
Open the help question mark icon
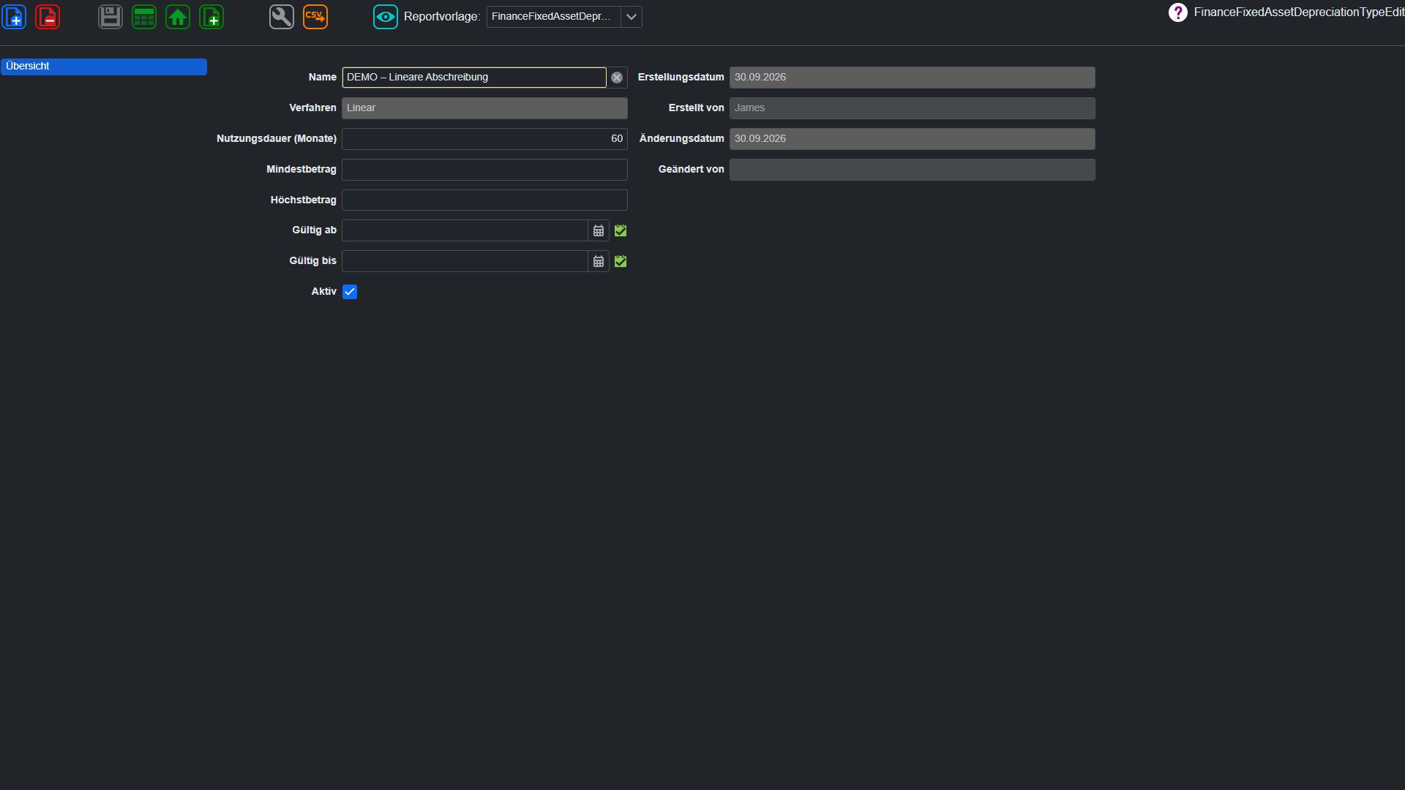1178,12
